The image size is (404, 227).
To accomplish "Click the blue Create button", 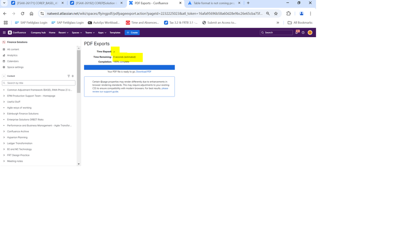I will point(132,32).
